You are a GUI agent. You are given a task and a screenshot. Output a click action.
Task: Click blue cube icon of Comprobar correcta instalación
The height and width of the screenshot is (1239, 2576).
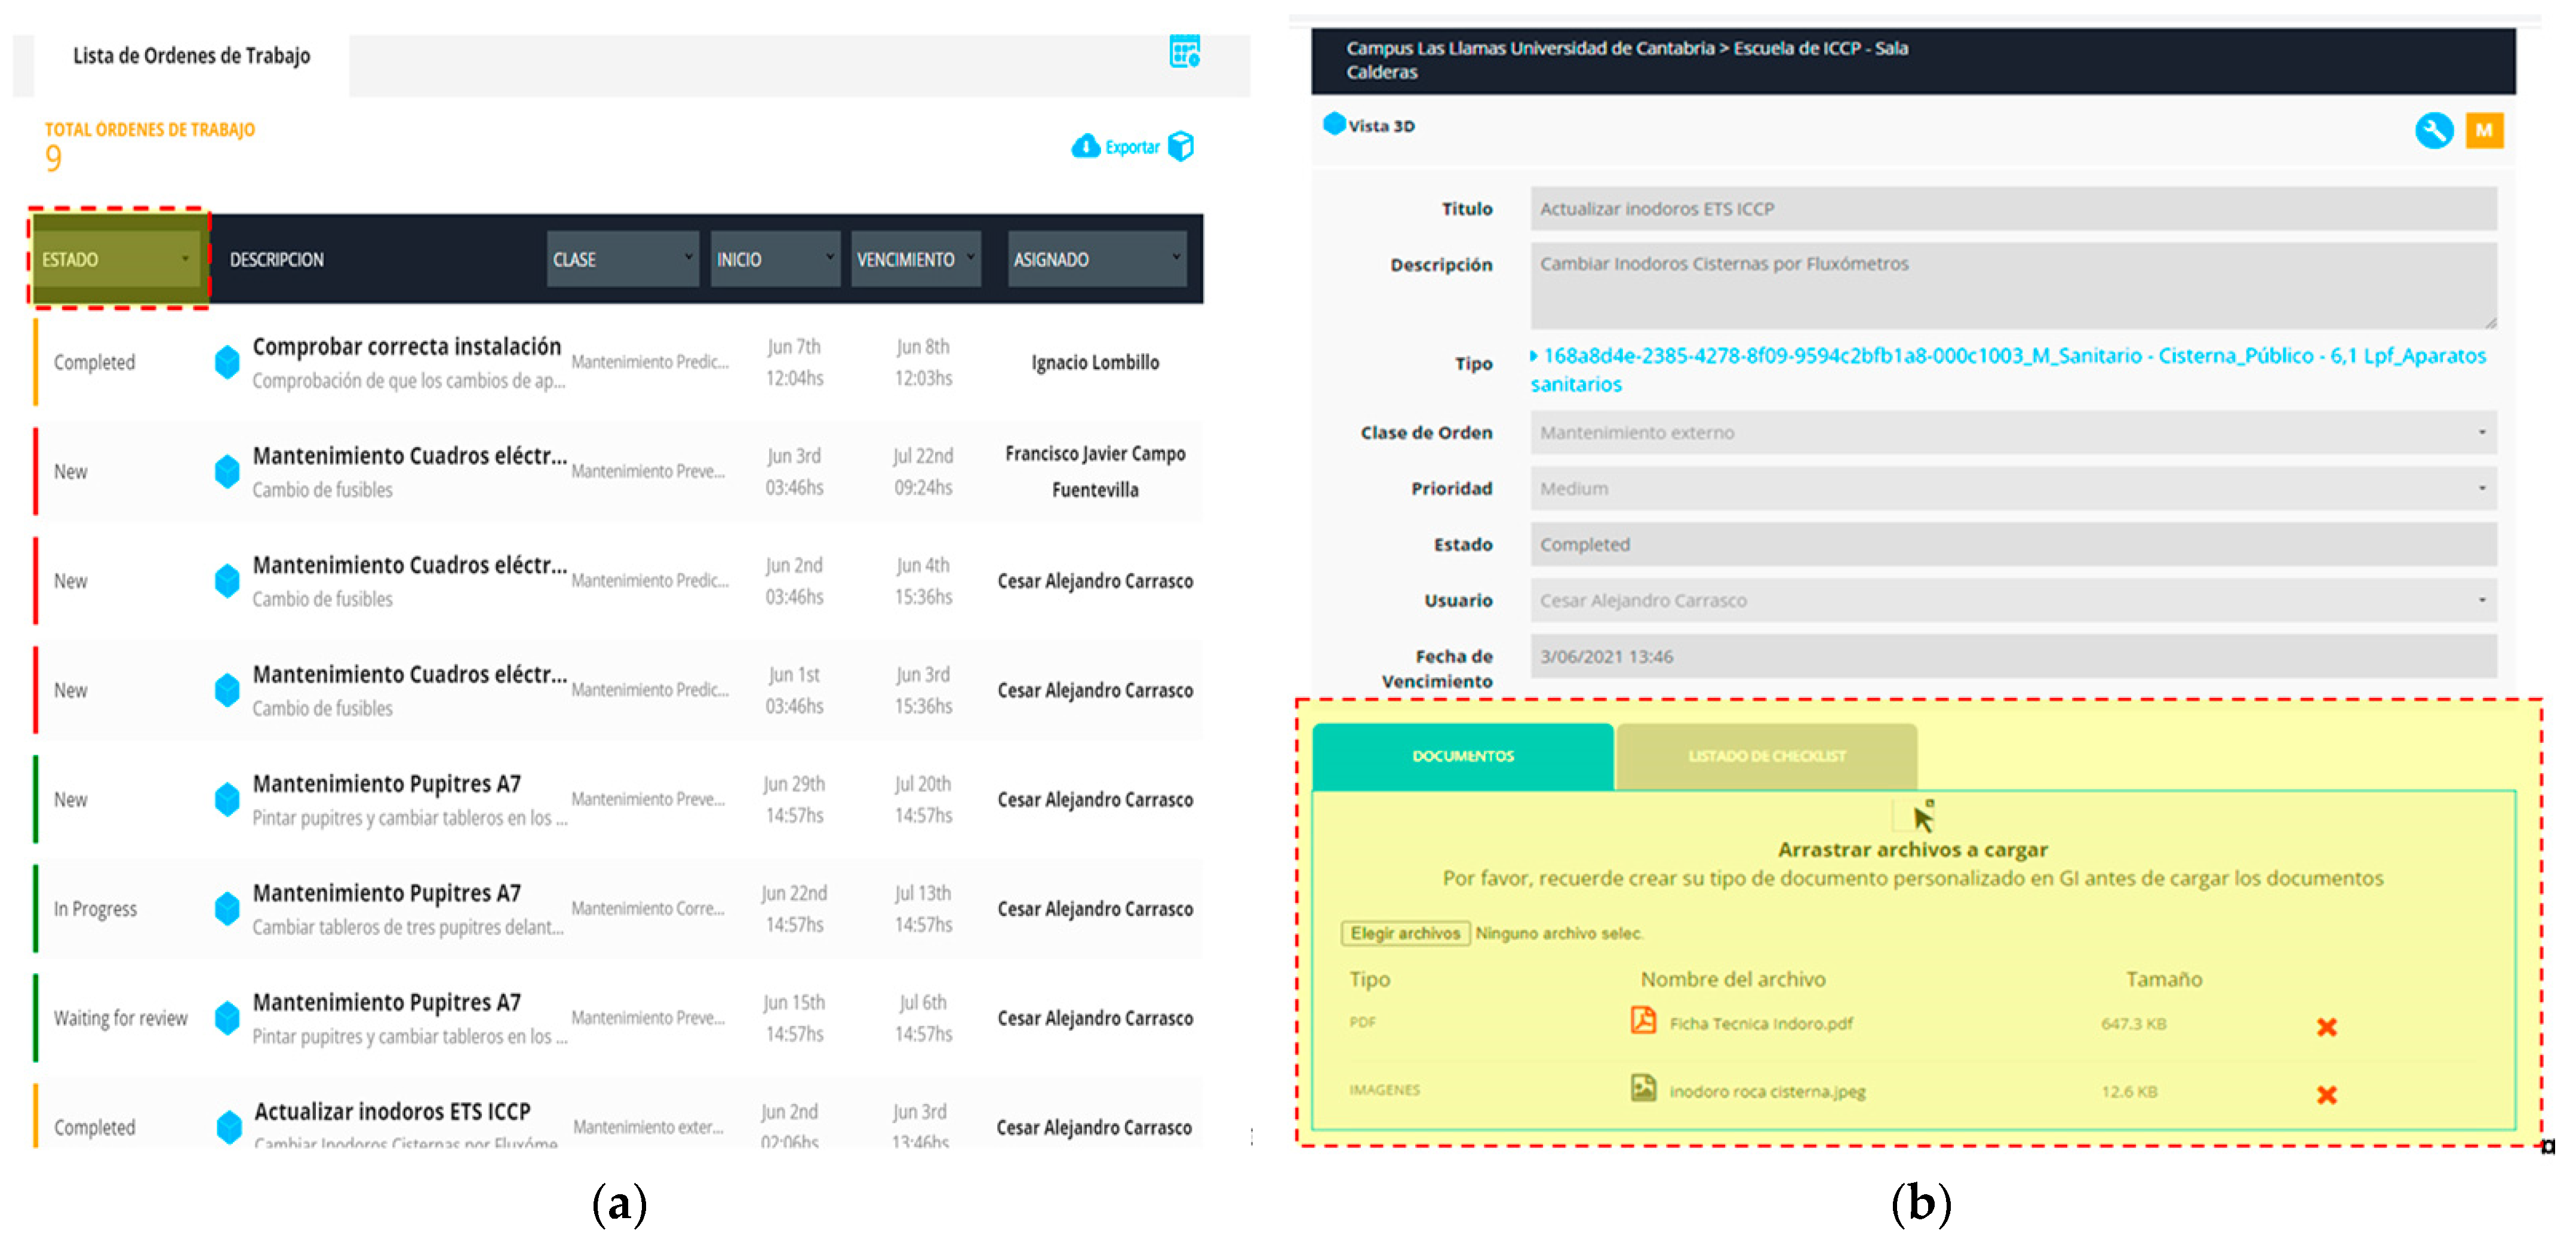click(x=227, y=362)
